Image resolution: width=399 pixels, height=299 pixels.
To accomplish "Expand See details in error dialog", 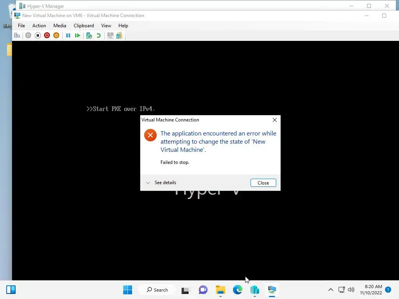I will 161,183.
